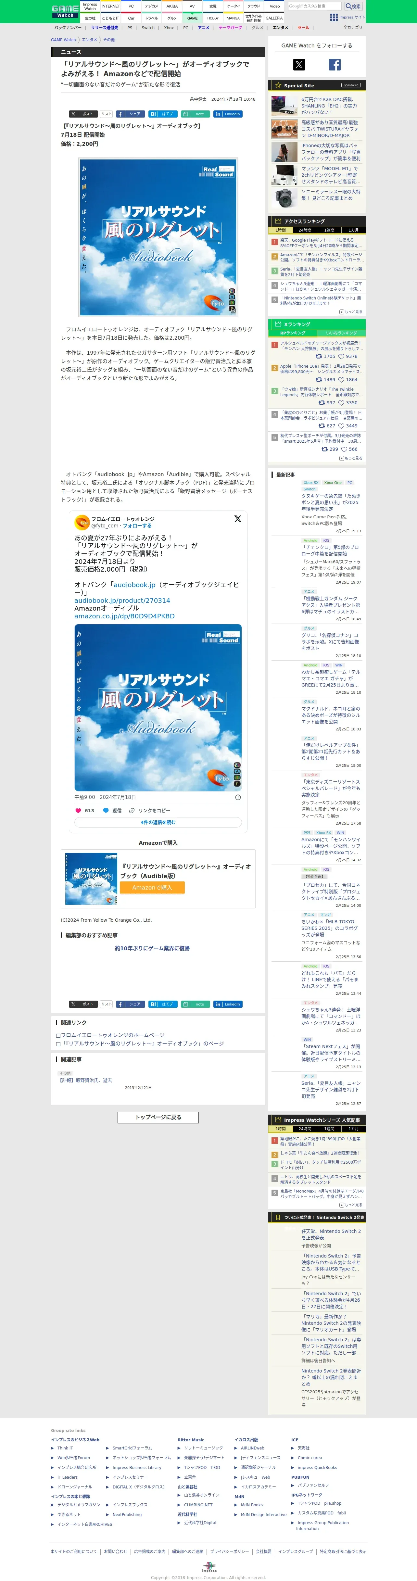This screenshot has height=1581, width=417.
Task: Focus the Google カスタム検索 search field
Action: (315, 6)
